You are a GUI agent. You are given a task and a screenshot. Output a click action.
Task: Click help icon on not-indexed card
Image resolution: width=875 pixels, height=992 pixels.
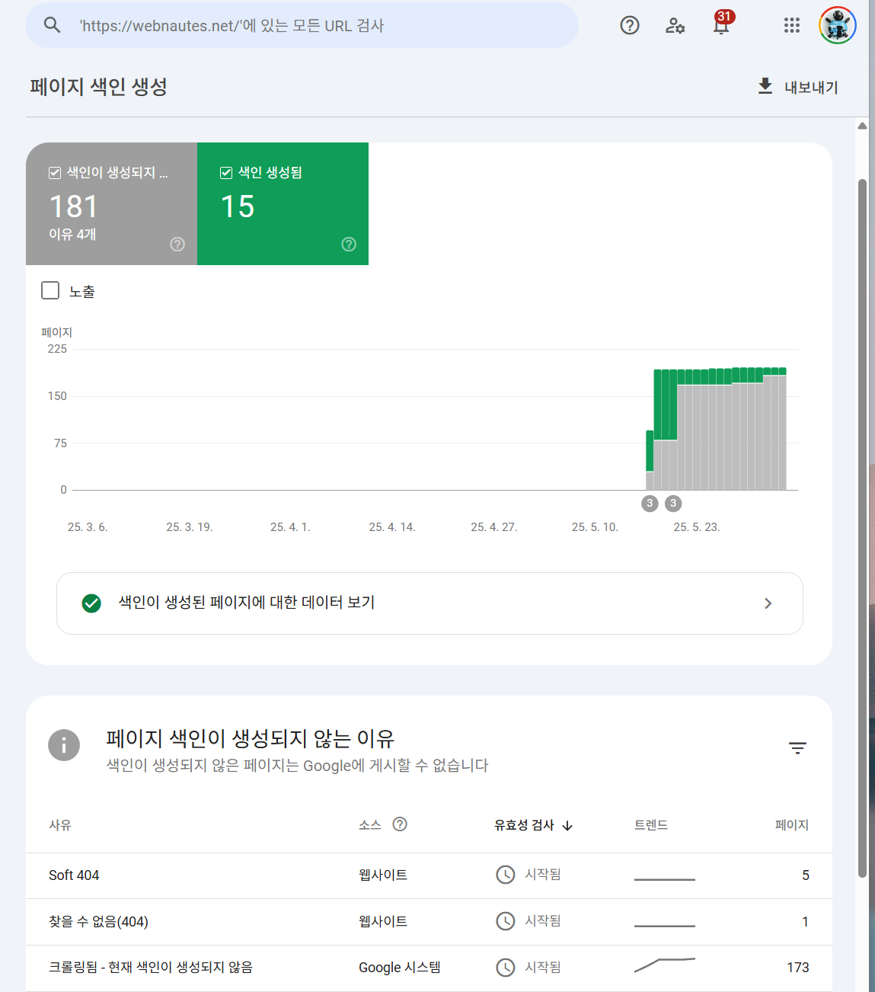177,244
